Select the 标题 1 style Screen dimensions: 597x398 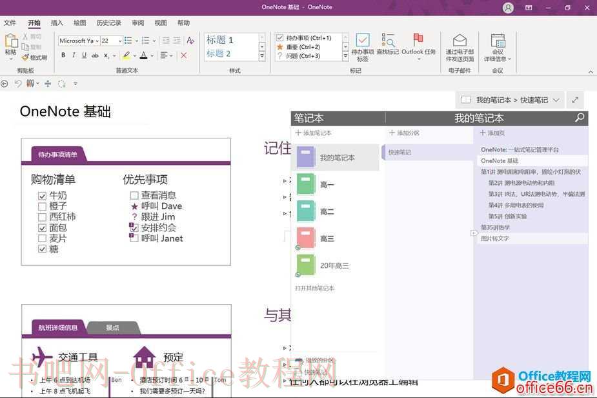pos(219,40)
